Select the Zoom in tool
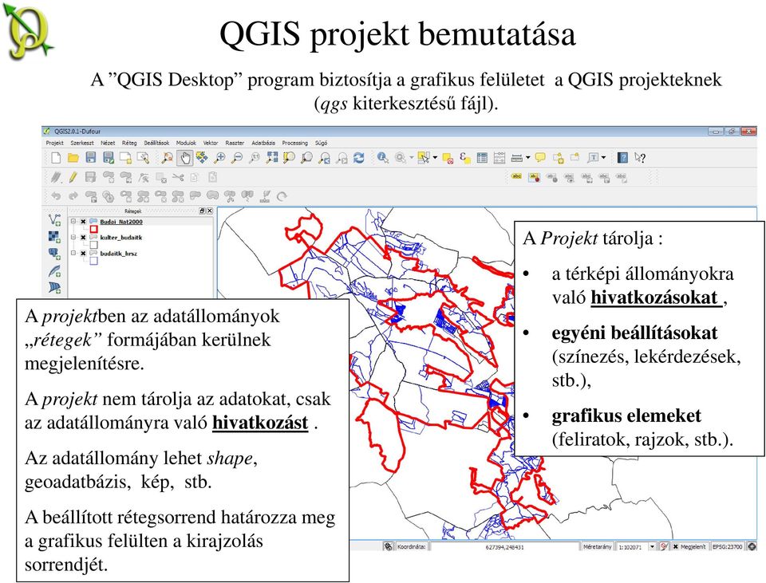The image size is (766, 583). 220,158
